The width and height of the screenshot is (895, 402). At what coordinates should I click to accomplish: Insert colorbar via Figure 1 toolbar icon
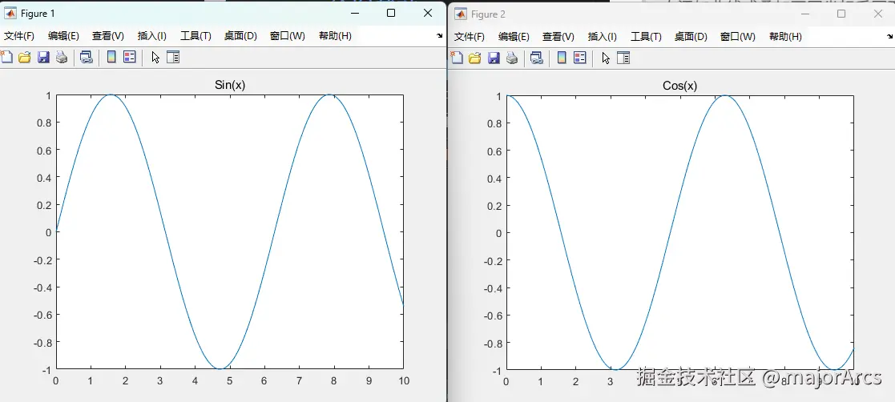[x=112, y=57]
